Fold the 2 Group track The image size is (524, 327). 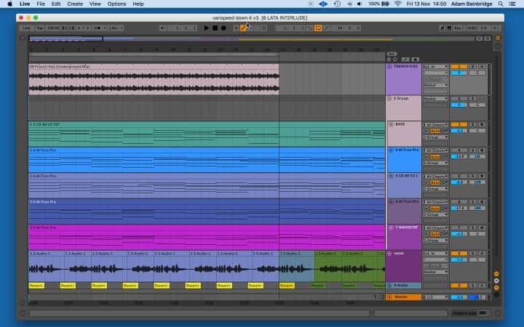pos(389,99)
